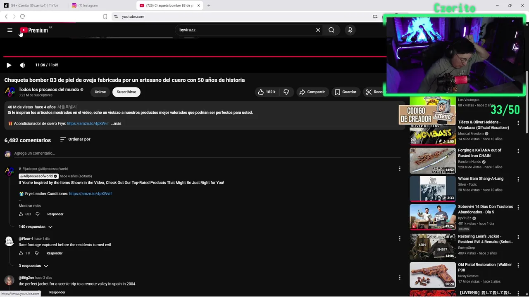Focus the Agrega un comentario field
Image resolution: width=529 pixels, height=297 pixels.
[207, 153]
